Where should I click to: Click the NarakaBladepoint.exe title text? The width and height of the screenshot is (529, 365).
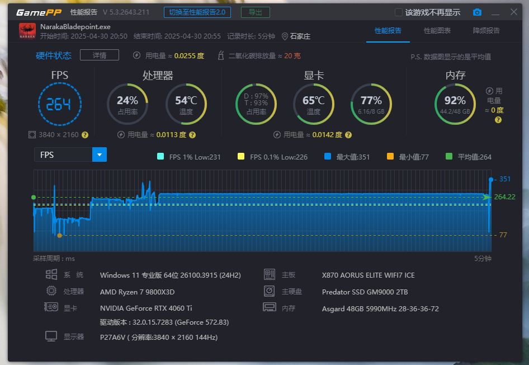click(75, 27)
